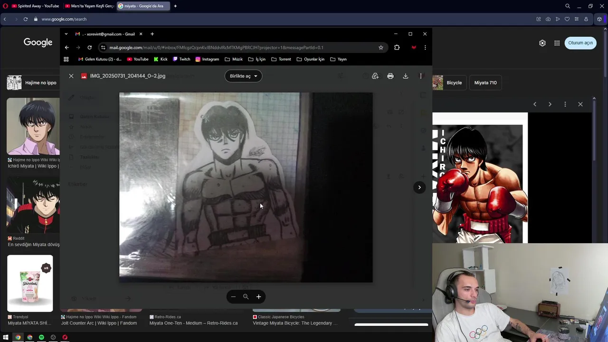
Task: Print the image with the printer icon
Action: click(390, 76)
